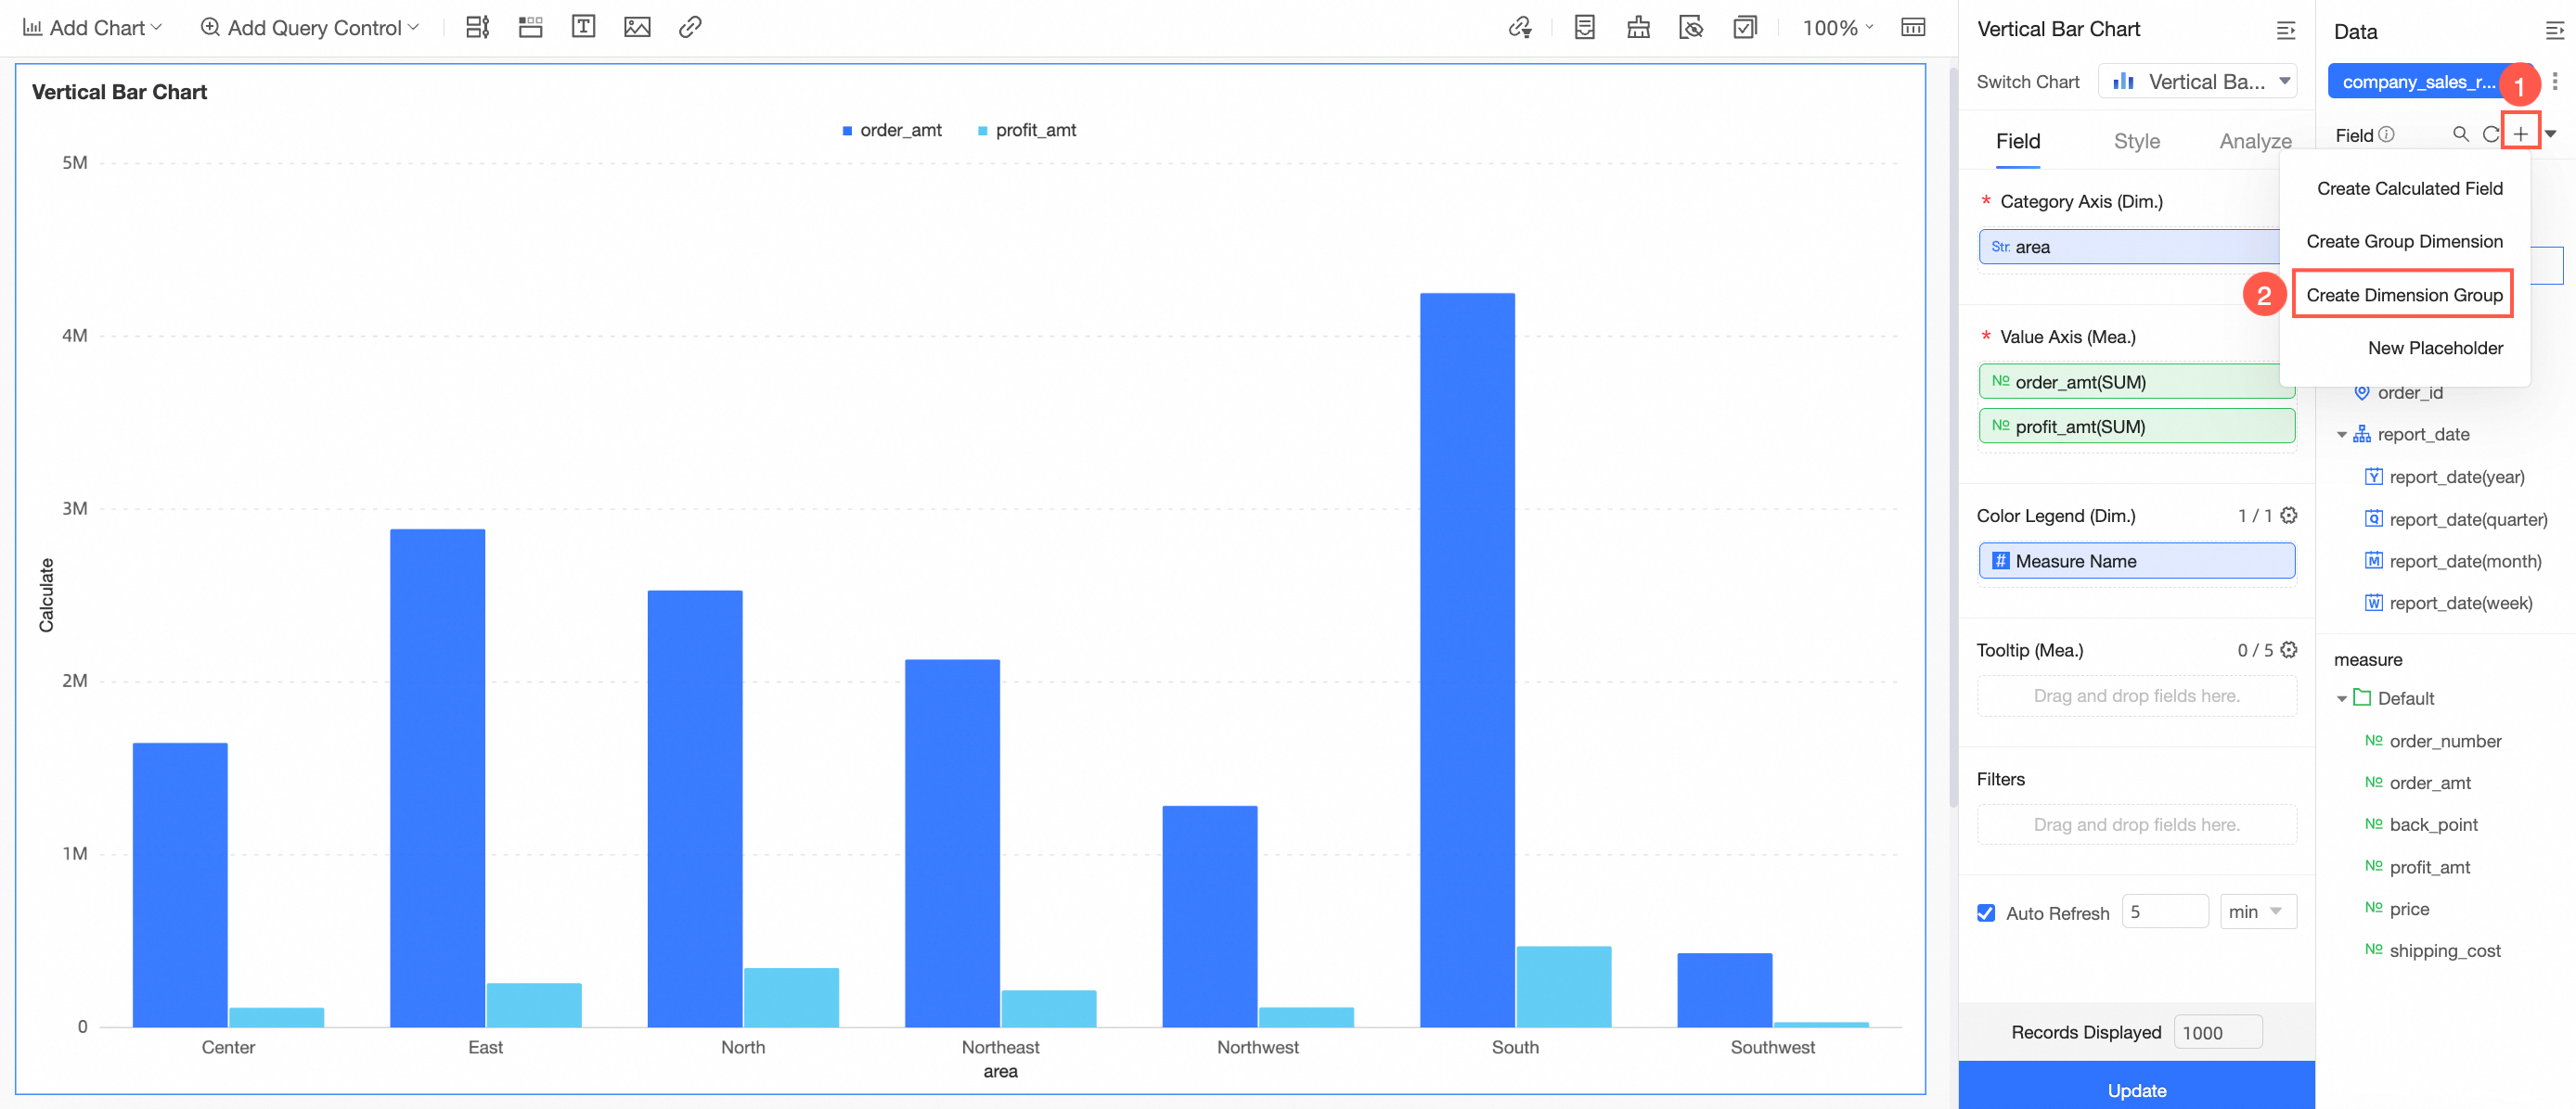Collapse the Vertical Bar Chart config panel
Image resolution: width=2576 pixels, height=1109 pixels.
(x=2286, y=30)
